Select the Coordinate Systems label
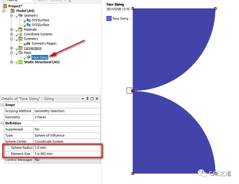The width and height of the screenshot is (239, 184). (x=38, y=34)
